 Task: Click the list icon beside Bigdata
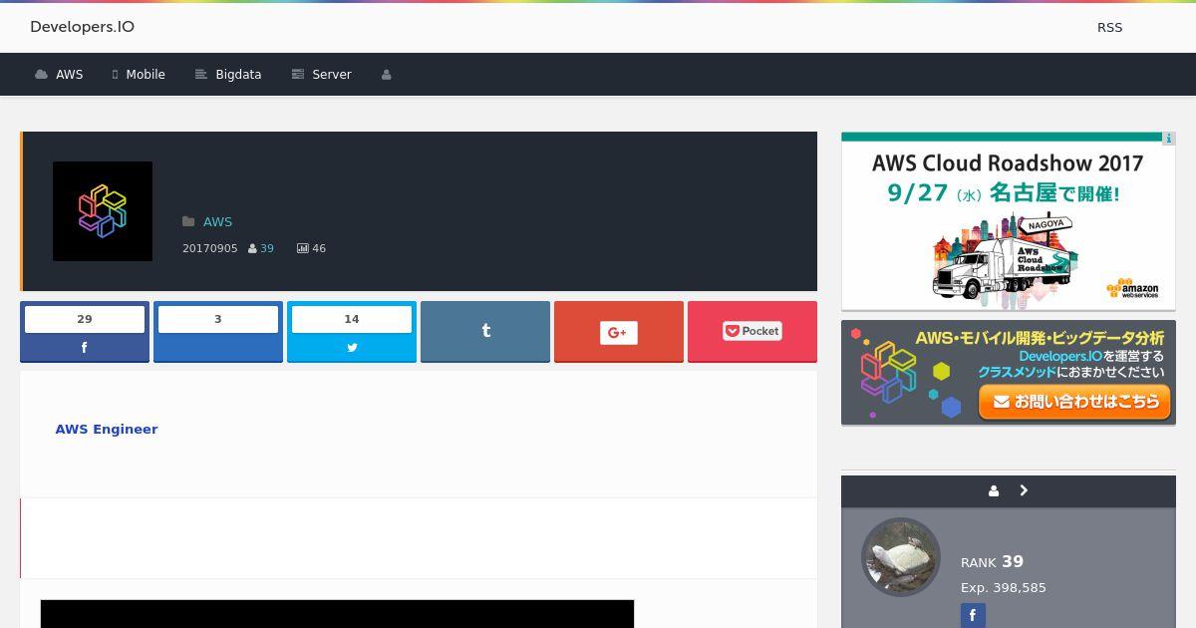click(201, 75)
